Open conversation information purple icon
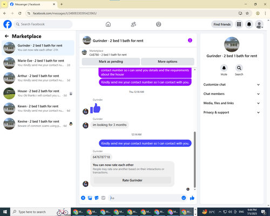270x216 pixels. click(x=190, y=40)
